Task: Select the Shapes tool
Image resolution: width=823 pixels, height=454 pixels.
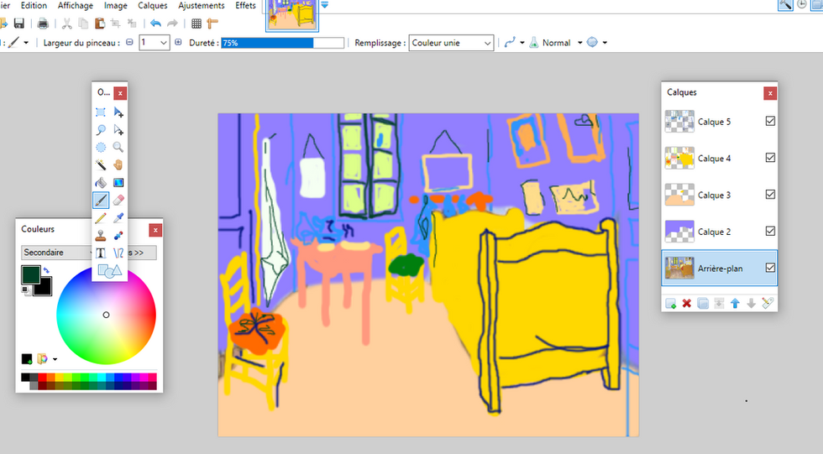Action: [110, 270]
